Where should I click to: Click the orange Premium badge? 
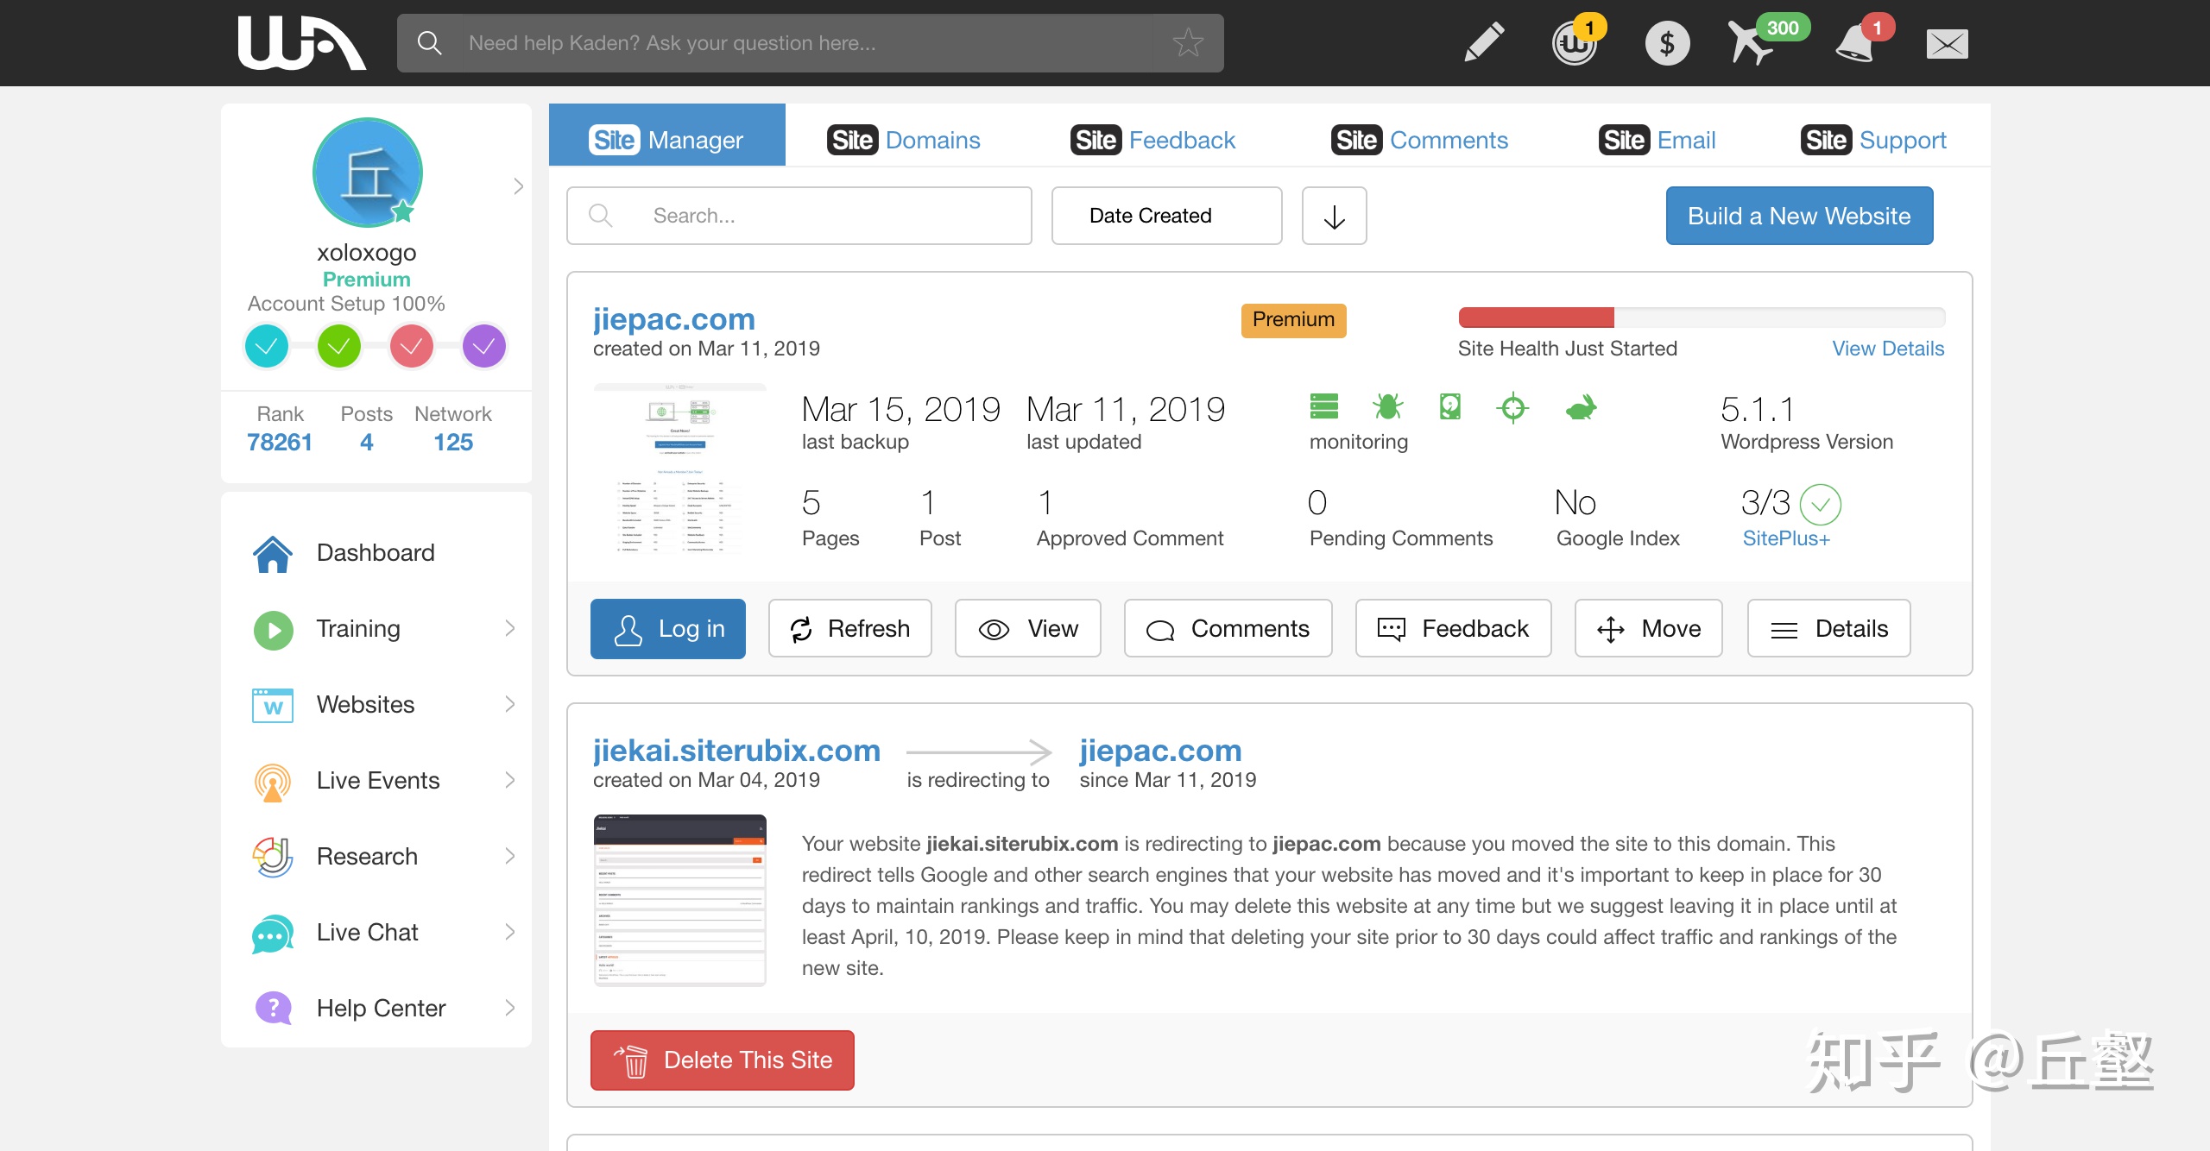pos(1293,320)
